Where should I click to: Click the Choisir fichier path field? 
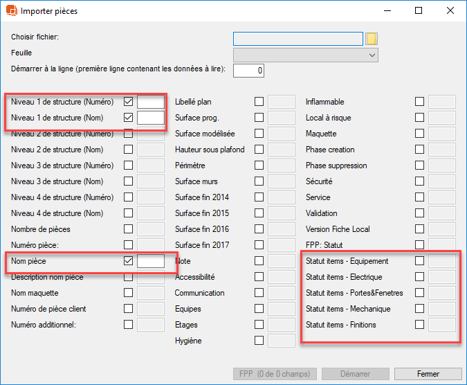297,38
